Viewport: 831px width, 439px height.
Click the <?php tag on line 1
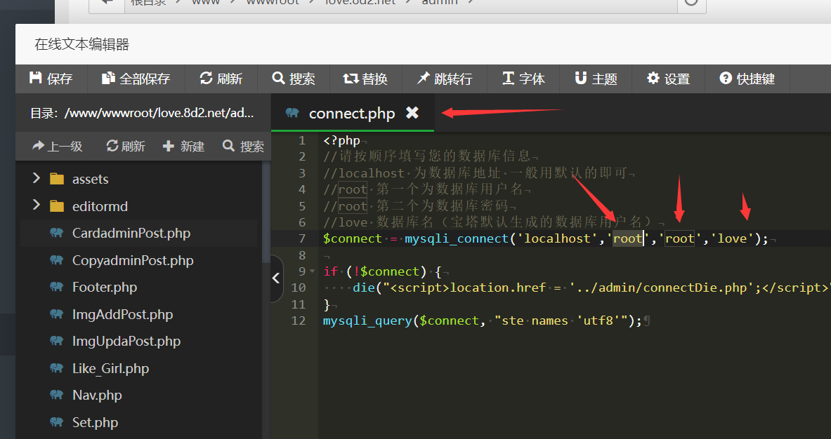(x=342, y=140)
